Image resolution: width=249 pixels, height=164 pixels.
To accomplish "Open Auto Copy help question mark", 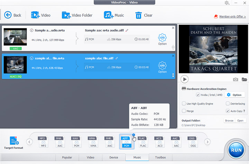I will [x=244, y=111].
